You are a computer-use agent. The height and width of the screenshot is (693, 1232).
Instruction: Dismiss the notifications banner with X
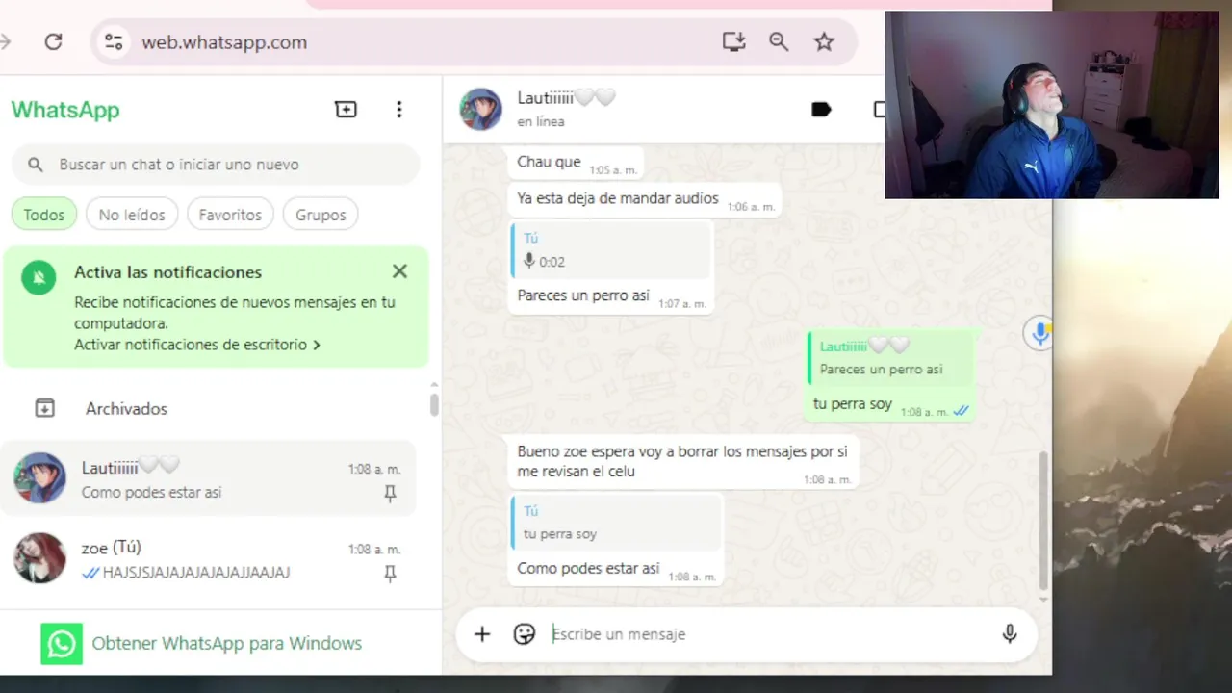[399, 271]
